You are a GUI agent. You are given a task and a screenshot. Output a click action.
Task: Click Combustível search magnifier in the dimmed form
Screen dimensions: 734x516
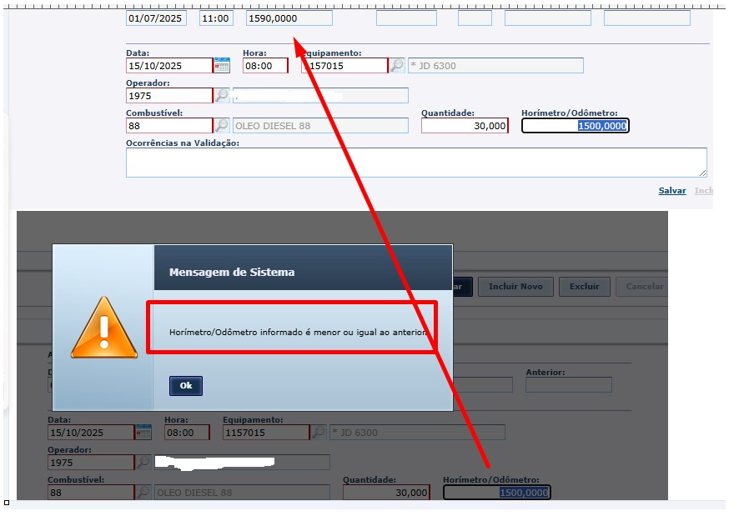pyautogui.click(x=143, y=492)
